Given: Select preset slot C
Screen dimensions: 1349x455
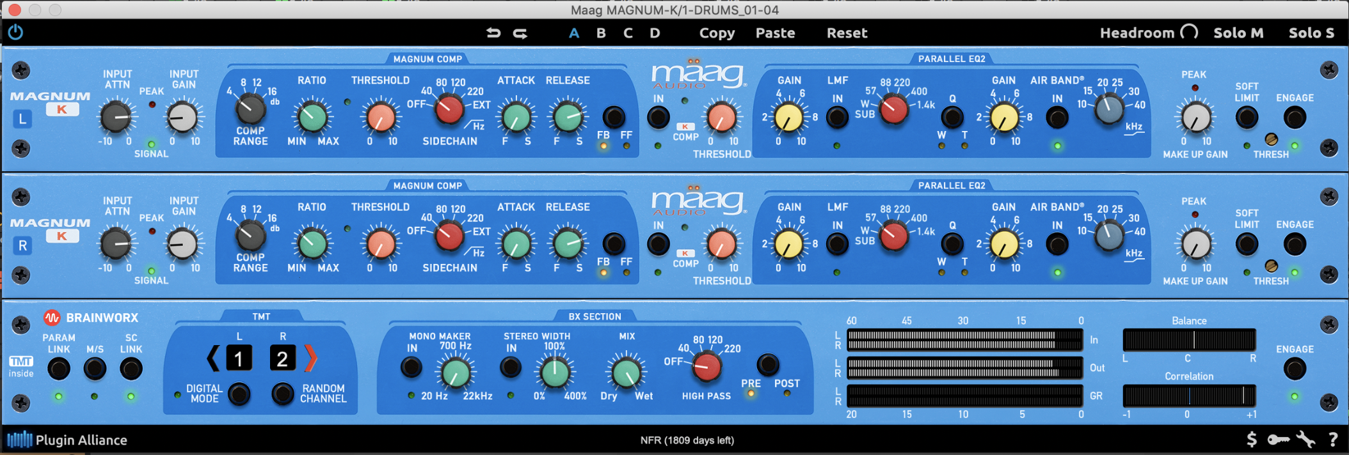Looking at the screenshot, I should coord(628,33).
